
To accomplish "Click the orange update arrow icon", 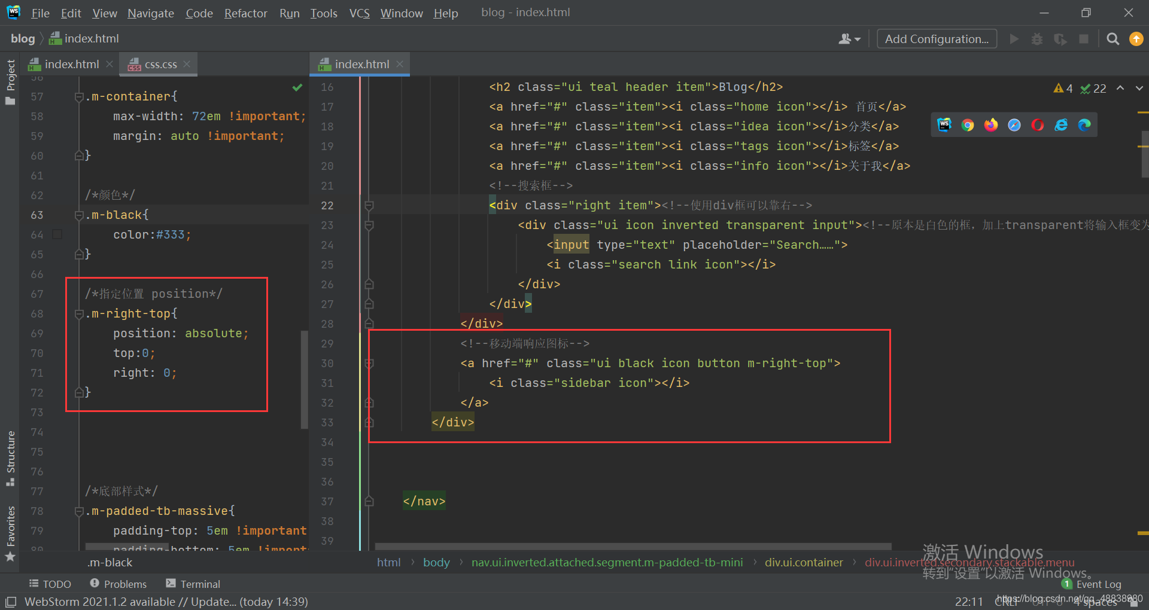I will click(1136, 39).
